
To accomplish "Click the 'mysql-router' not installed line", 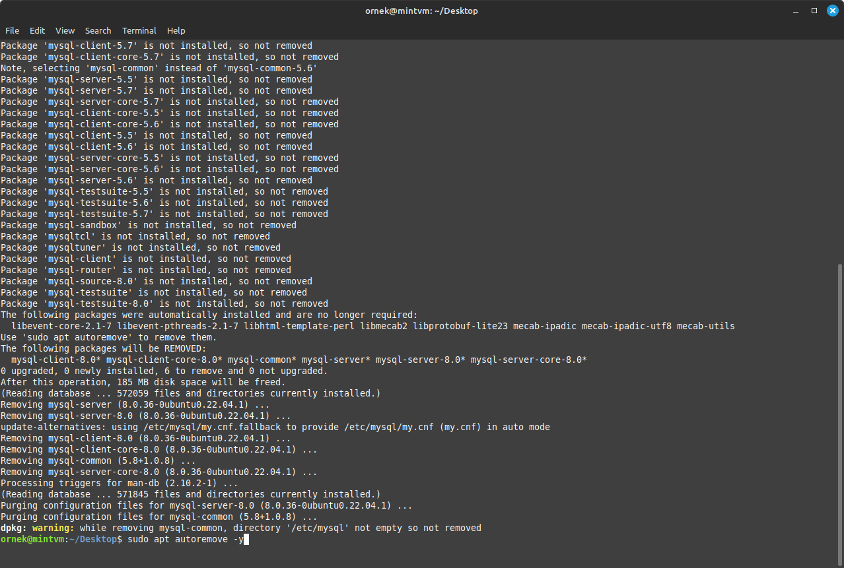I will 146,270.
